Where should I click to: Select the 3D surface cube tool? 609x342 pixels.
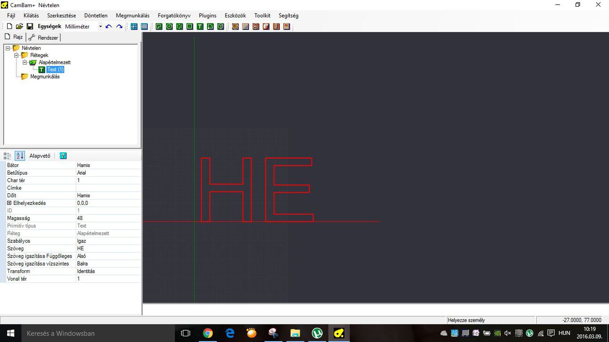point(221,27)
